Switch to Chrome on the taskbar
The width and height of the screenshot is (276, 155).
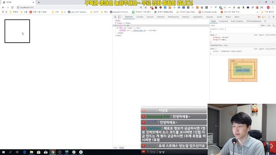(x=53, y=152)
